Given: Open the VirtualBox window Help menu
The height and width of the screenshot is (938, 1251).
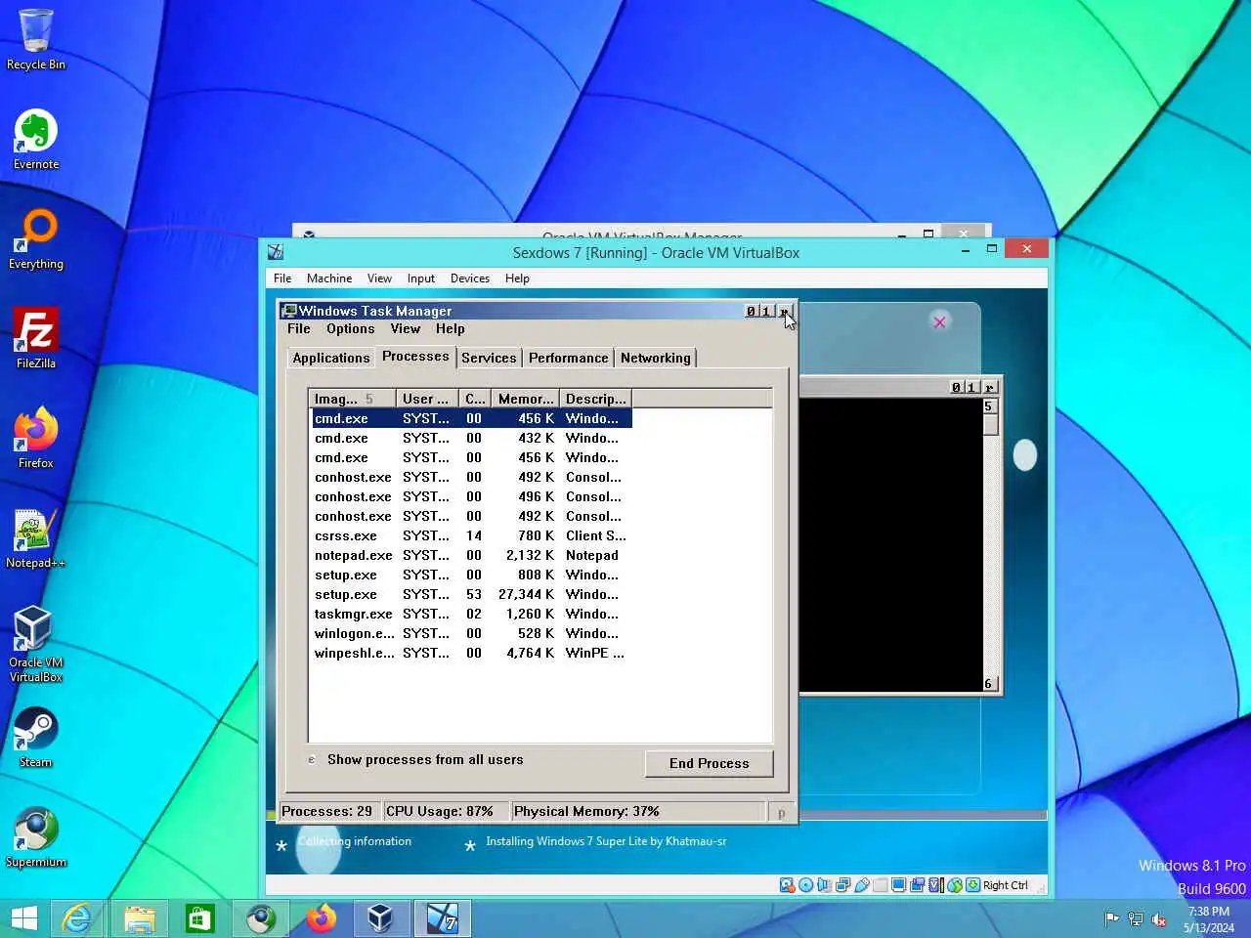Looking at the screenshot, I should (x=517, y=278).
